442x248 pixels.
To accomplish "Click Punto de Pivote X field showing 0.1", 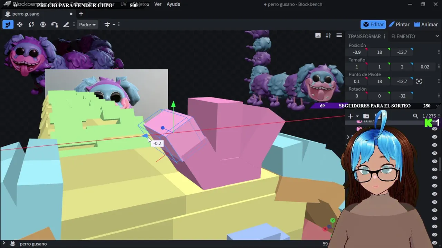I will pos(357,81).
